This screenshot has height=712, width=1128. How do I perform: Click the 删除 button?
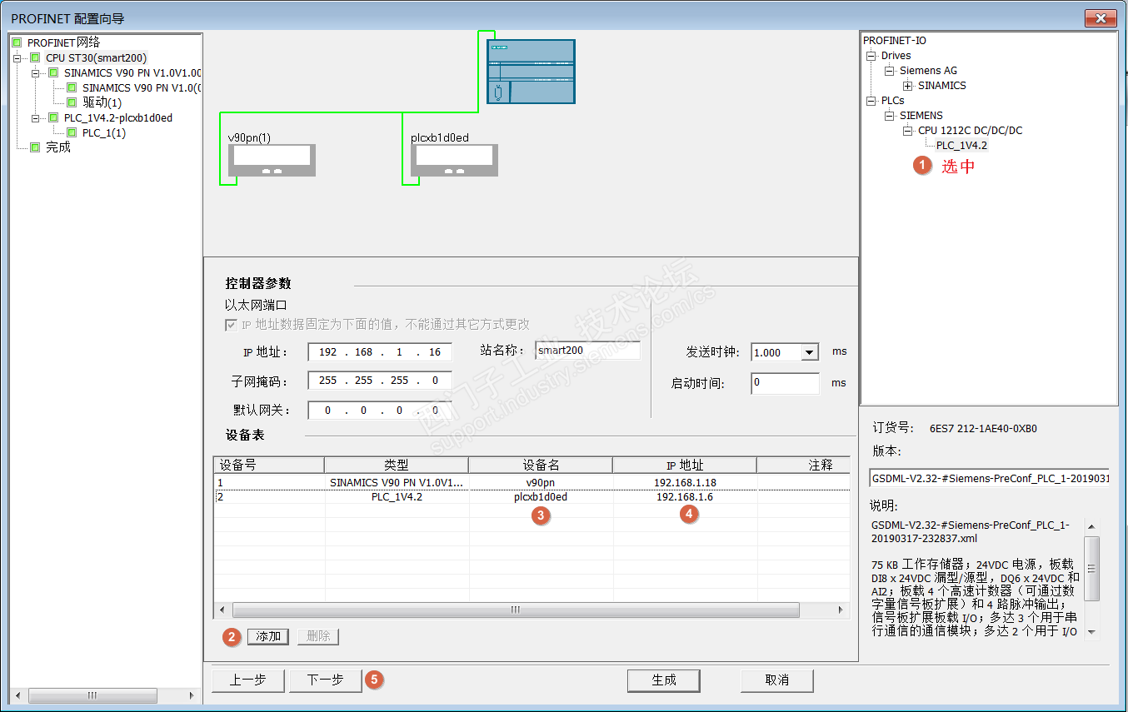pyautogui.click(x=318, y=636)
